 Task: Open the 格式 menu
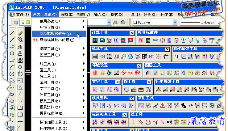pos(117,15)
